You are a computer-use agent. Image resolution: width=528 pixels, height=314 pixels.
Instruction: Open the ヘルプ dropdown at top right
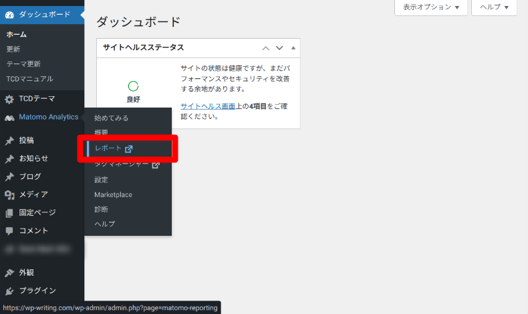[x=494, y=7]
